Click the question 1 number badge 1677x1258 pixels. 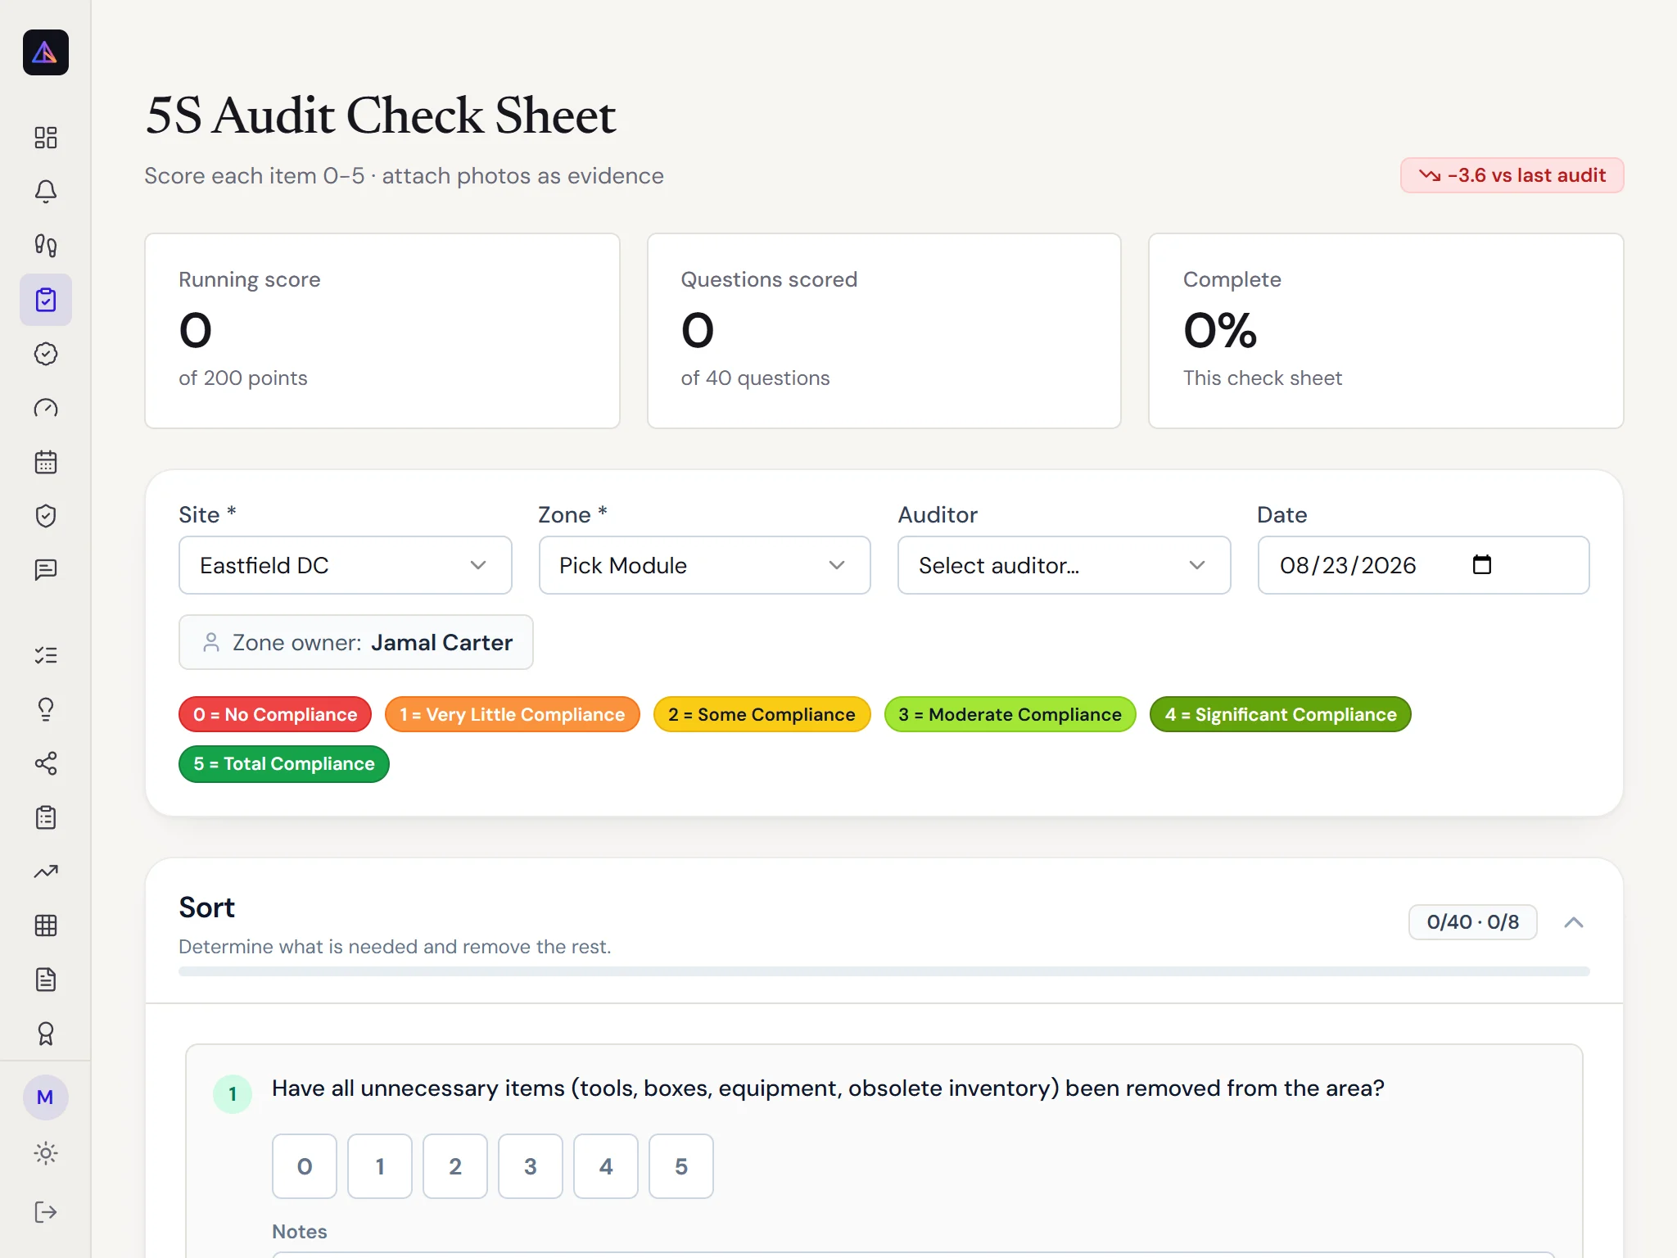pyautogui.click(x=233, y=1094)
